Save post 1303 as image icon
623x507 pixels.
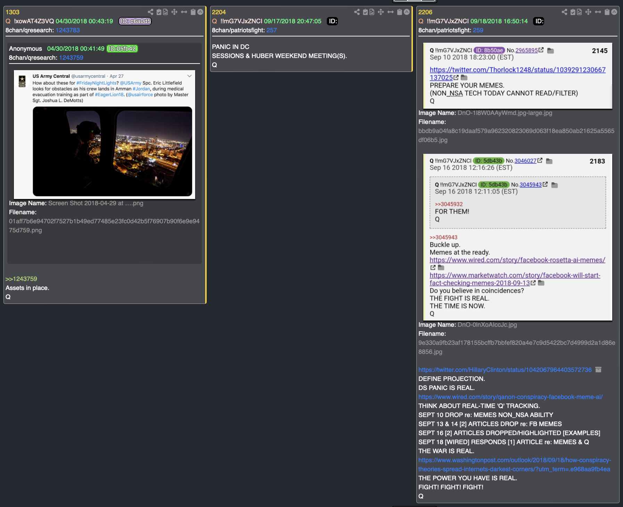tap(165, 12)
